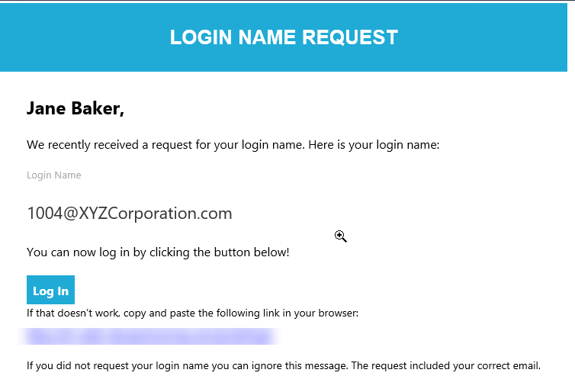Click the gray Login Name label
This screenshot has width=575, height=376.
(x=54, y=175)
